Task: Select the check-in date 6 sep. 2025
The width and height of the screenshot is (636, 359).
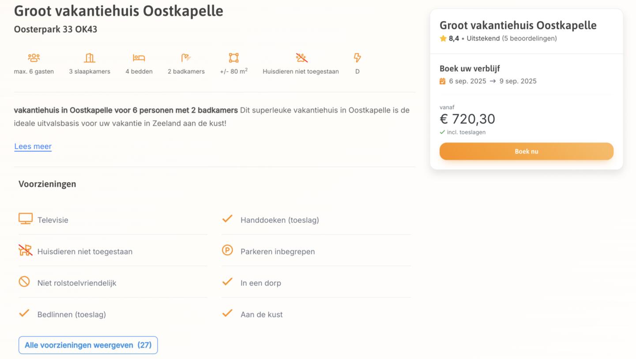Action: tap(467, 81)
